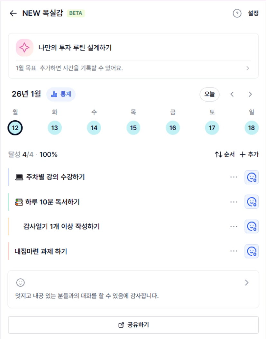The image size is (266, 339).
Task: Open the 통계 statistics chart button
Action: coord(61,94)
